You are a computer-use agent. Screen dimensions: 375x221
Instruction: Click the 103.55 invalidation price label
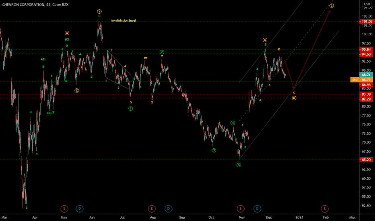click(x=366, y=22)
